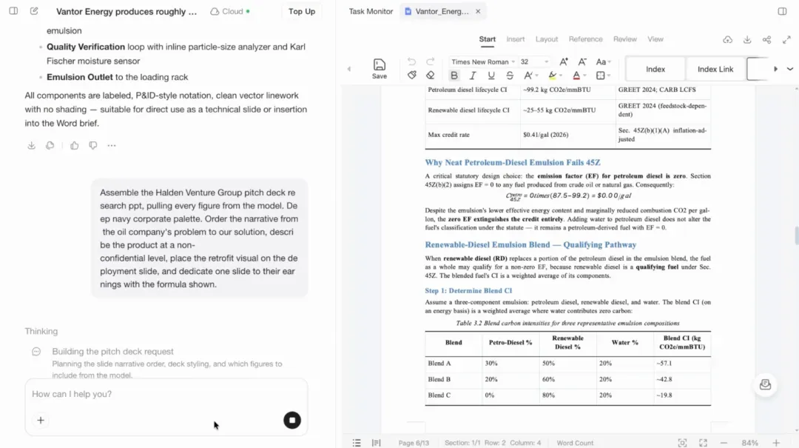
Task: Click the thumbs up icon on the response
Action: click(75, 145)
